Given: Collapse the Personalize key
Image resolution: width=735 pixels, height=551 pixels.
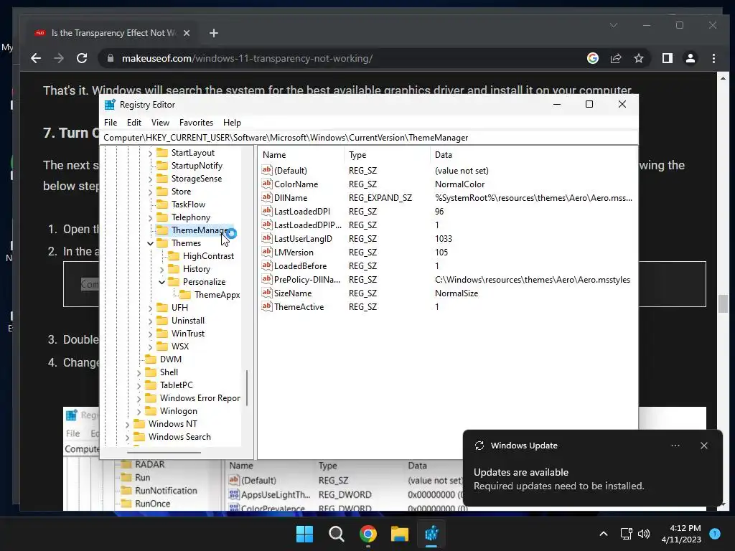Looking at the screenshot, I should 161,282.
